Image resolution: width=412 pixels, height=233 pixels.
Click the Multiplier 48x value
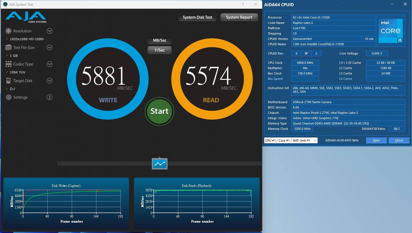click(305, 68)
